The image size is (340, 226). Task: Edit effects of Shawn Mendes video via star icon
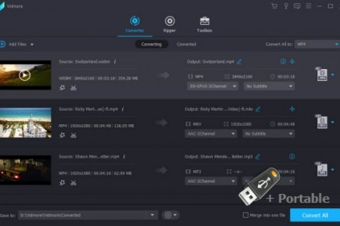pos(62,183)
